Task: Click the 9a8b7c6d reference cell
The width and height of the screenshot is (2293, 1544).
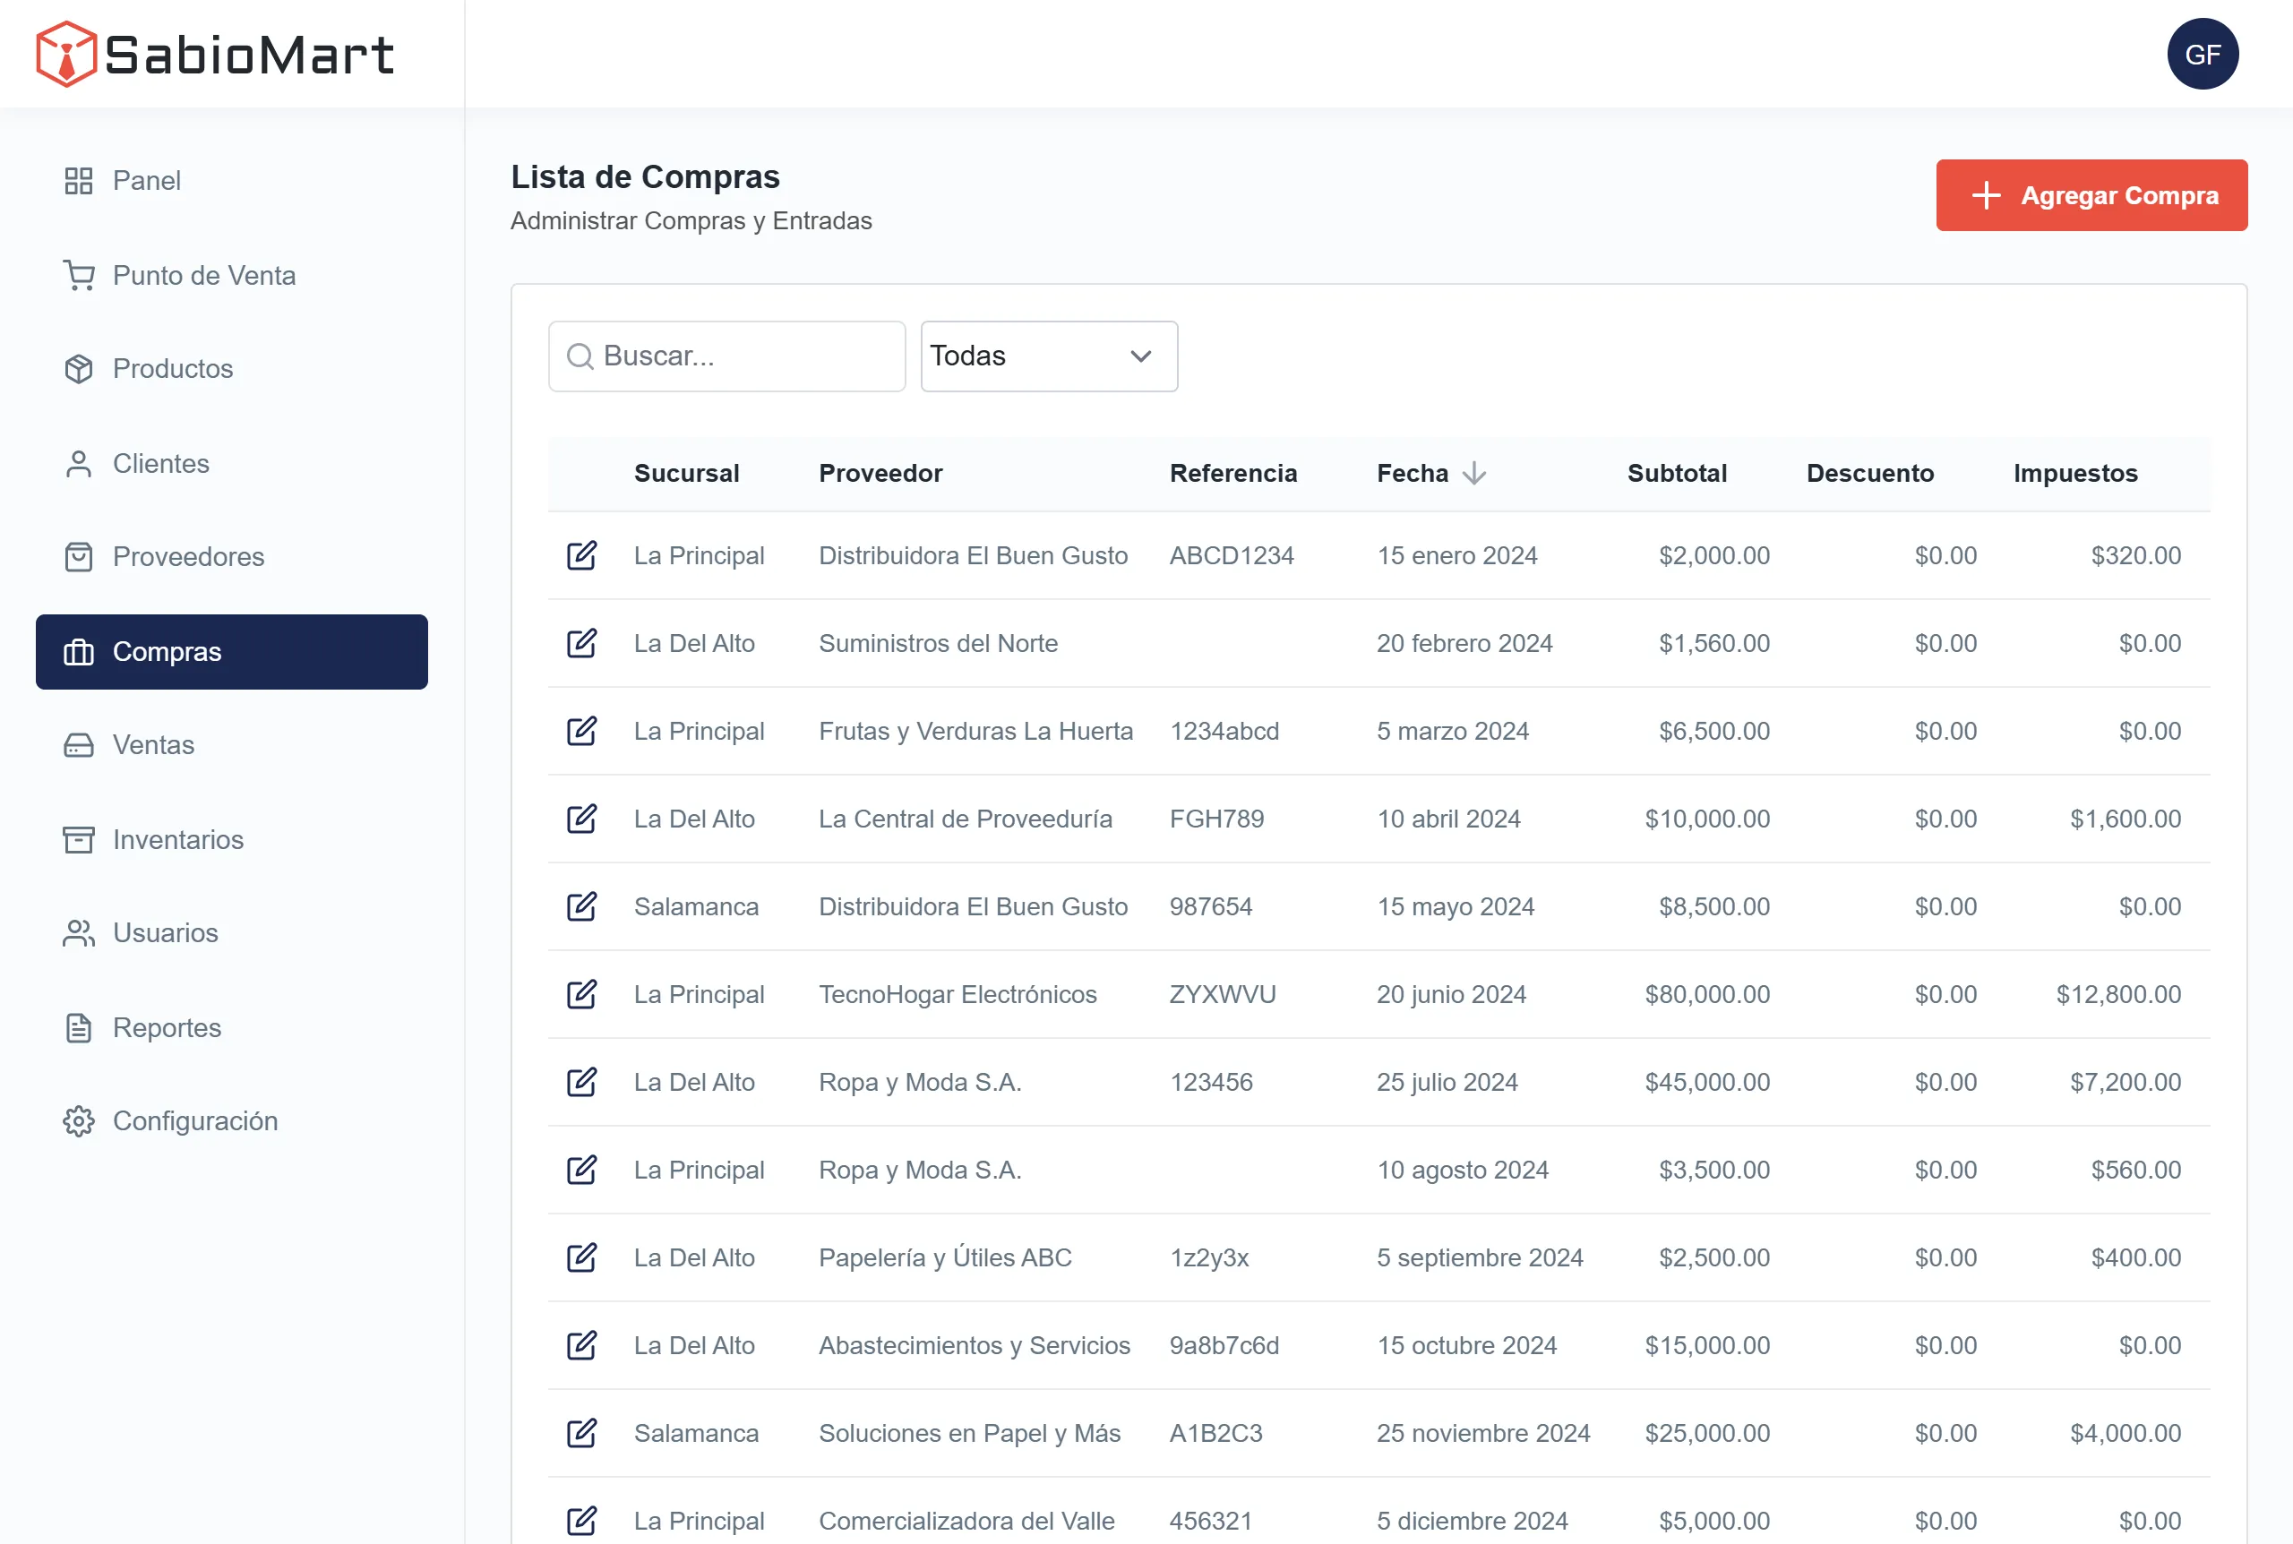Action: [1224, 1345]
